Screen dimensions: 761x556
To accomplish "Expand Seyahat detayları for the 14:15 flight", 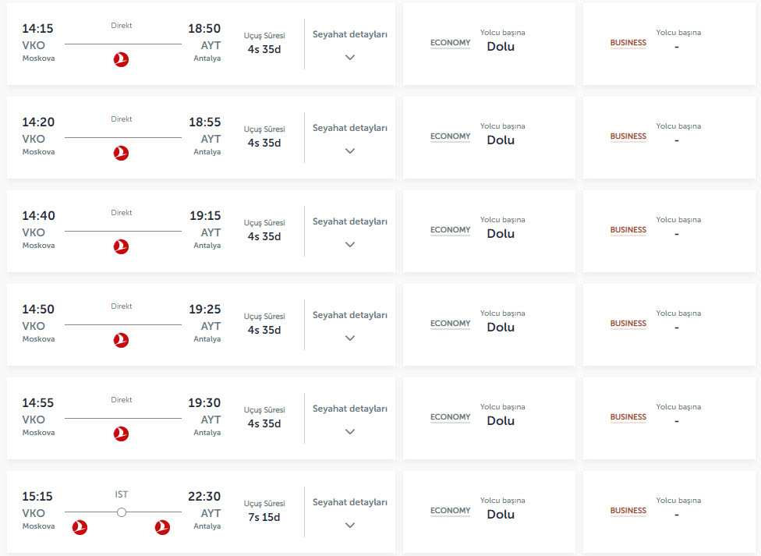I will click(x=350, y=57).
